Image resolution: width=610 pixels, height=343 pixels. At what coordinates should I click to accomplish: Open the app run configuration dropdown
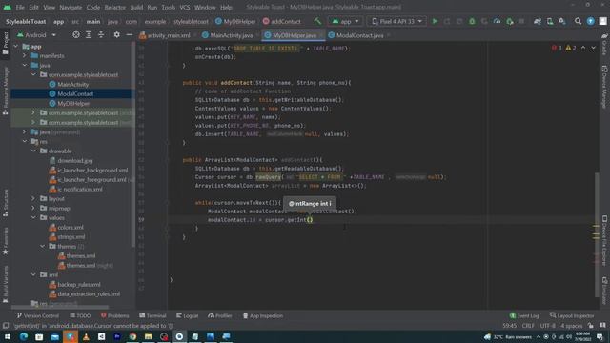coord(345,21)
